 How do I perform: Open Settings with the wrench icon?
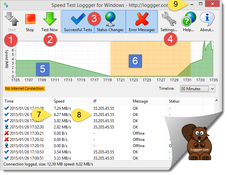pyautogui.click(x=169, y=19)
